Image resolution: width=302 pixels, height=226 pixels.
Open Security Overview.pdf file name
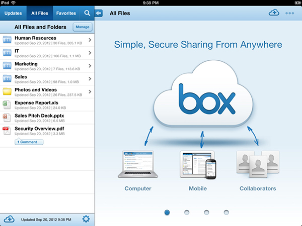point(39,129)
